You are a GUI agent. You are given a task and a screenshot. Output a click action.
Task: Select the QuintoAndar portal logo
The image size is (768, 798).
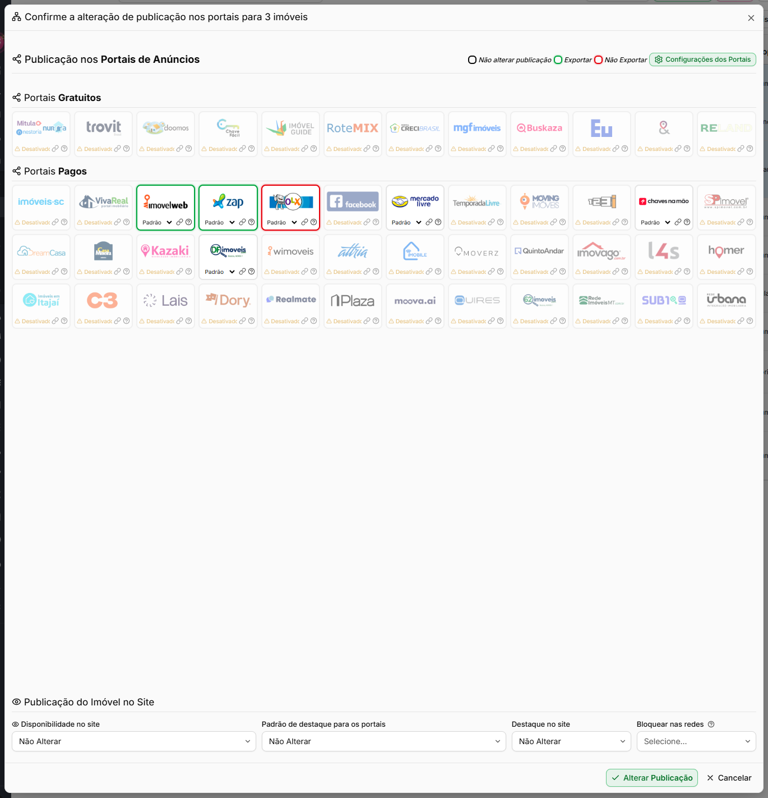point(540,251)
